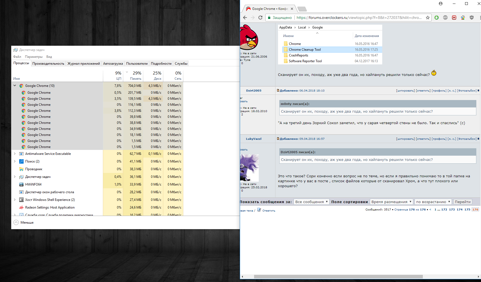Screen dimensions: 481x282
Task: Sort processes by Память column
Action: pos(133,76)
